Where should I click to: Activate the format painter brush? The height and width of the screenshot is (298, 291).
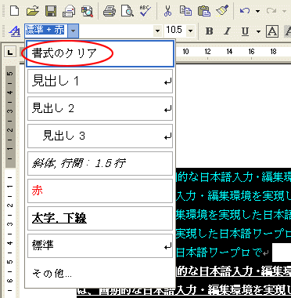(222, 11)
